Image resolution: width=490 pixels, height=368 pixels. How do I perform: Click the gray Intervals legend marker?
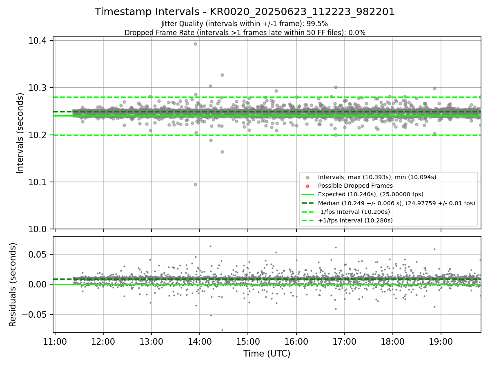pyautogui.click(x=308, y=177)
